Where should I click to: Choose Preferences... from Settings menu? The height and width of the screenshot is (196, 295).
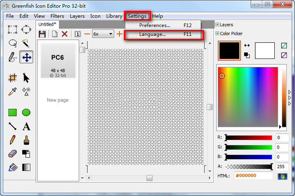point(163,26)
